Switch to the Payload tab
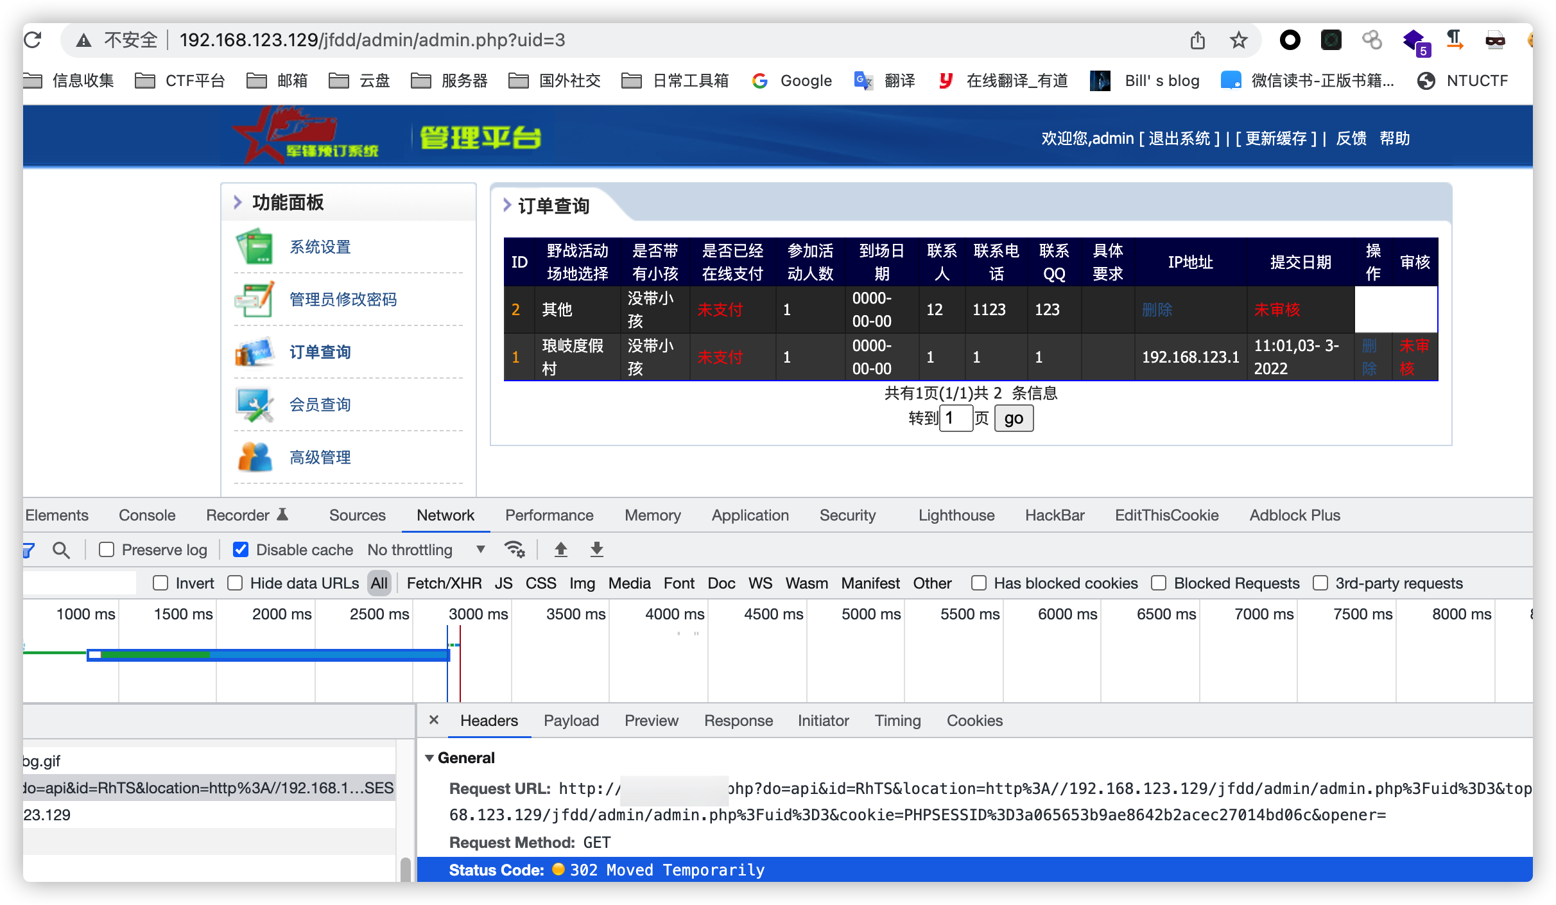The height and width of the screenshot is (905, 1556). click(571, 720)
